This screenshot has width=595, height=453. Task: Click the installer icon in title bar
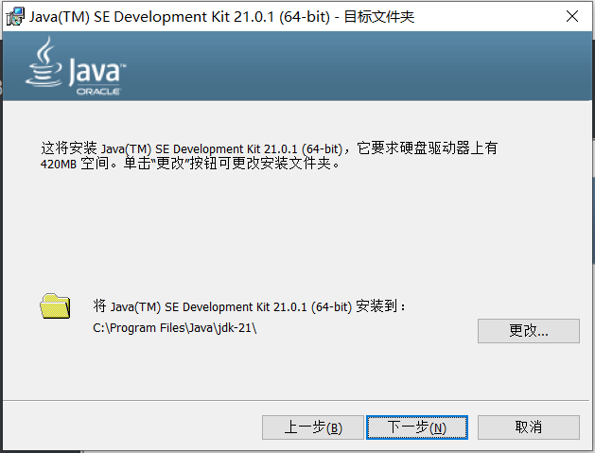point(15,17)
